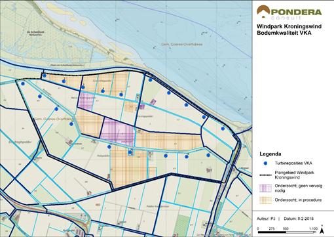The image size is (334, 237).
Task: Select the blue turbine symbol in the legend
Action: pyautogui.click(x=265, y=163)
